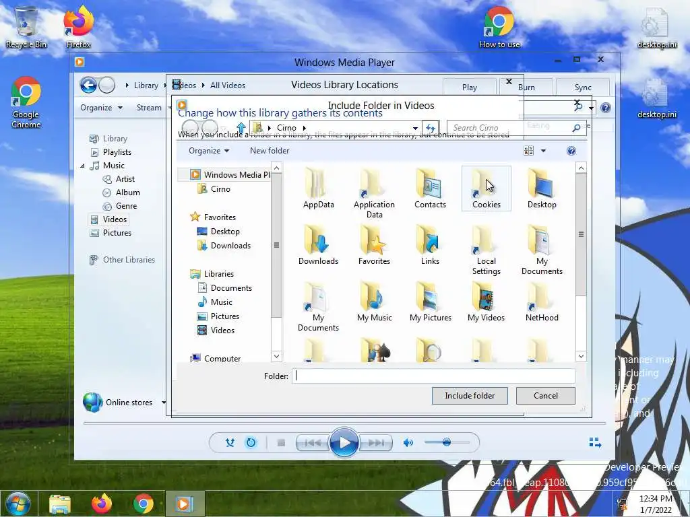Toggle shuffle in Media Player controls

pos(230,443)
